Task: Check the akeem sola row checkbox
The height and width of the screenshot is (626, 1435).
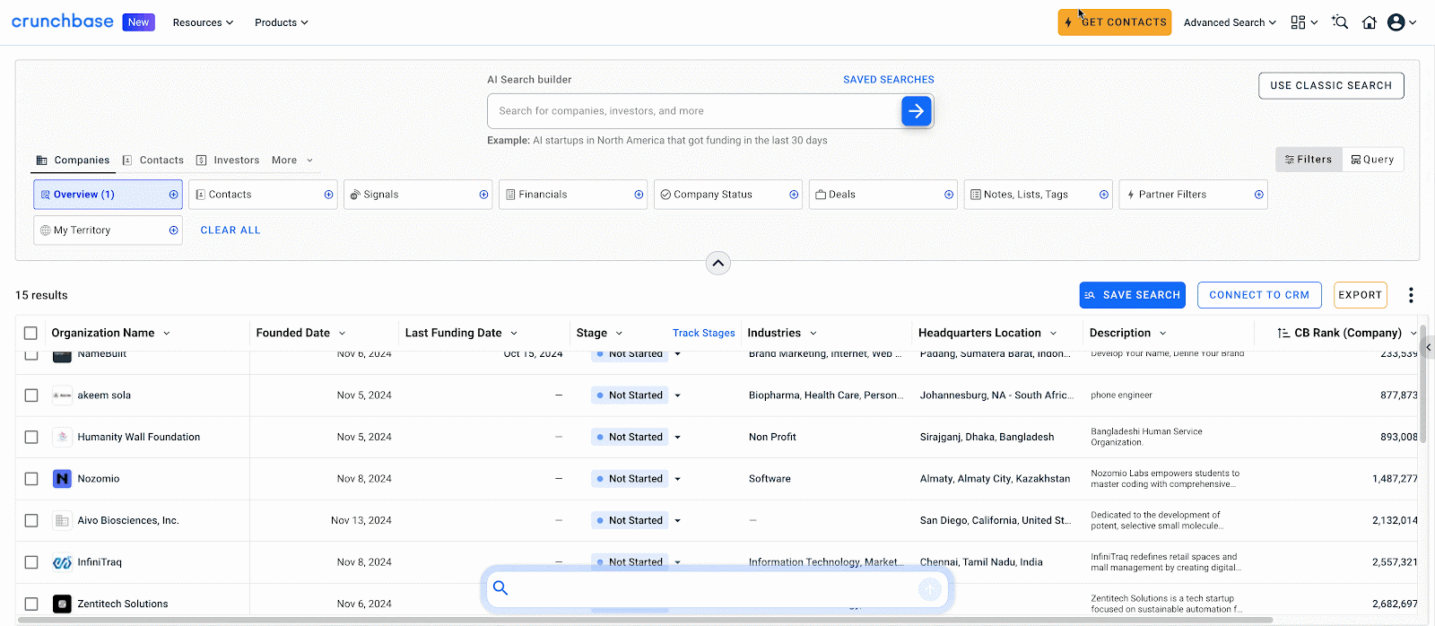Action: click(31, 396)
